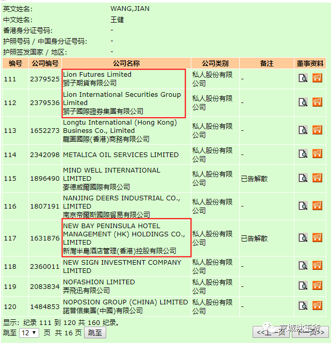Open the page number dropdown showing 12
The width and height of the screenshot is (331, 343).
click(x=29, y=333)
